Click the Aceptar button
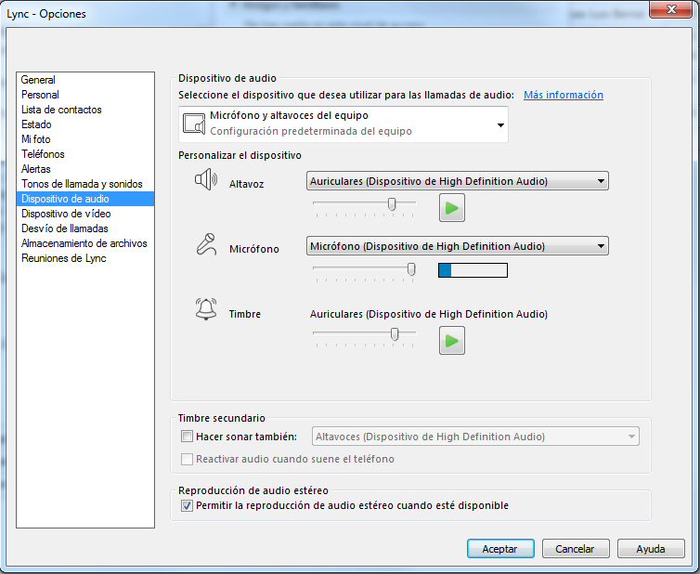The image size is (700, 574). coord(500,549)
